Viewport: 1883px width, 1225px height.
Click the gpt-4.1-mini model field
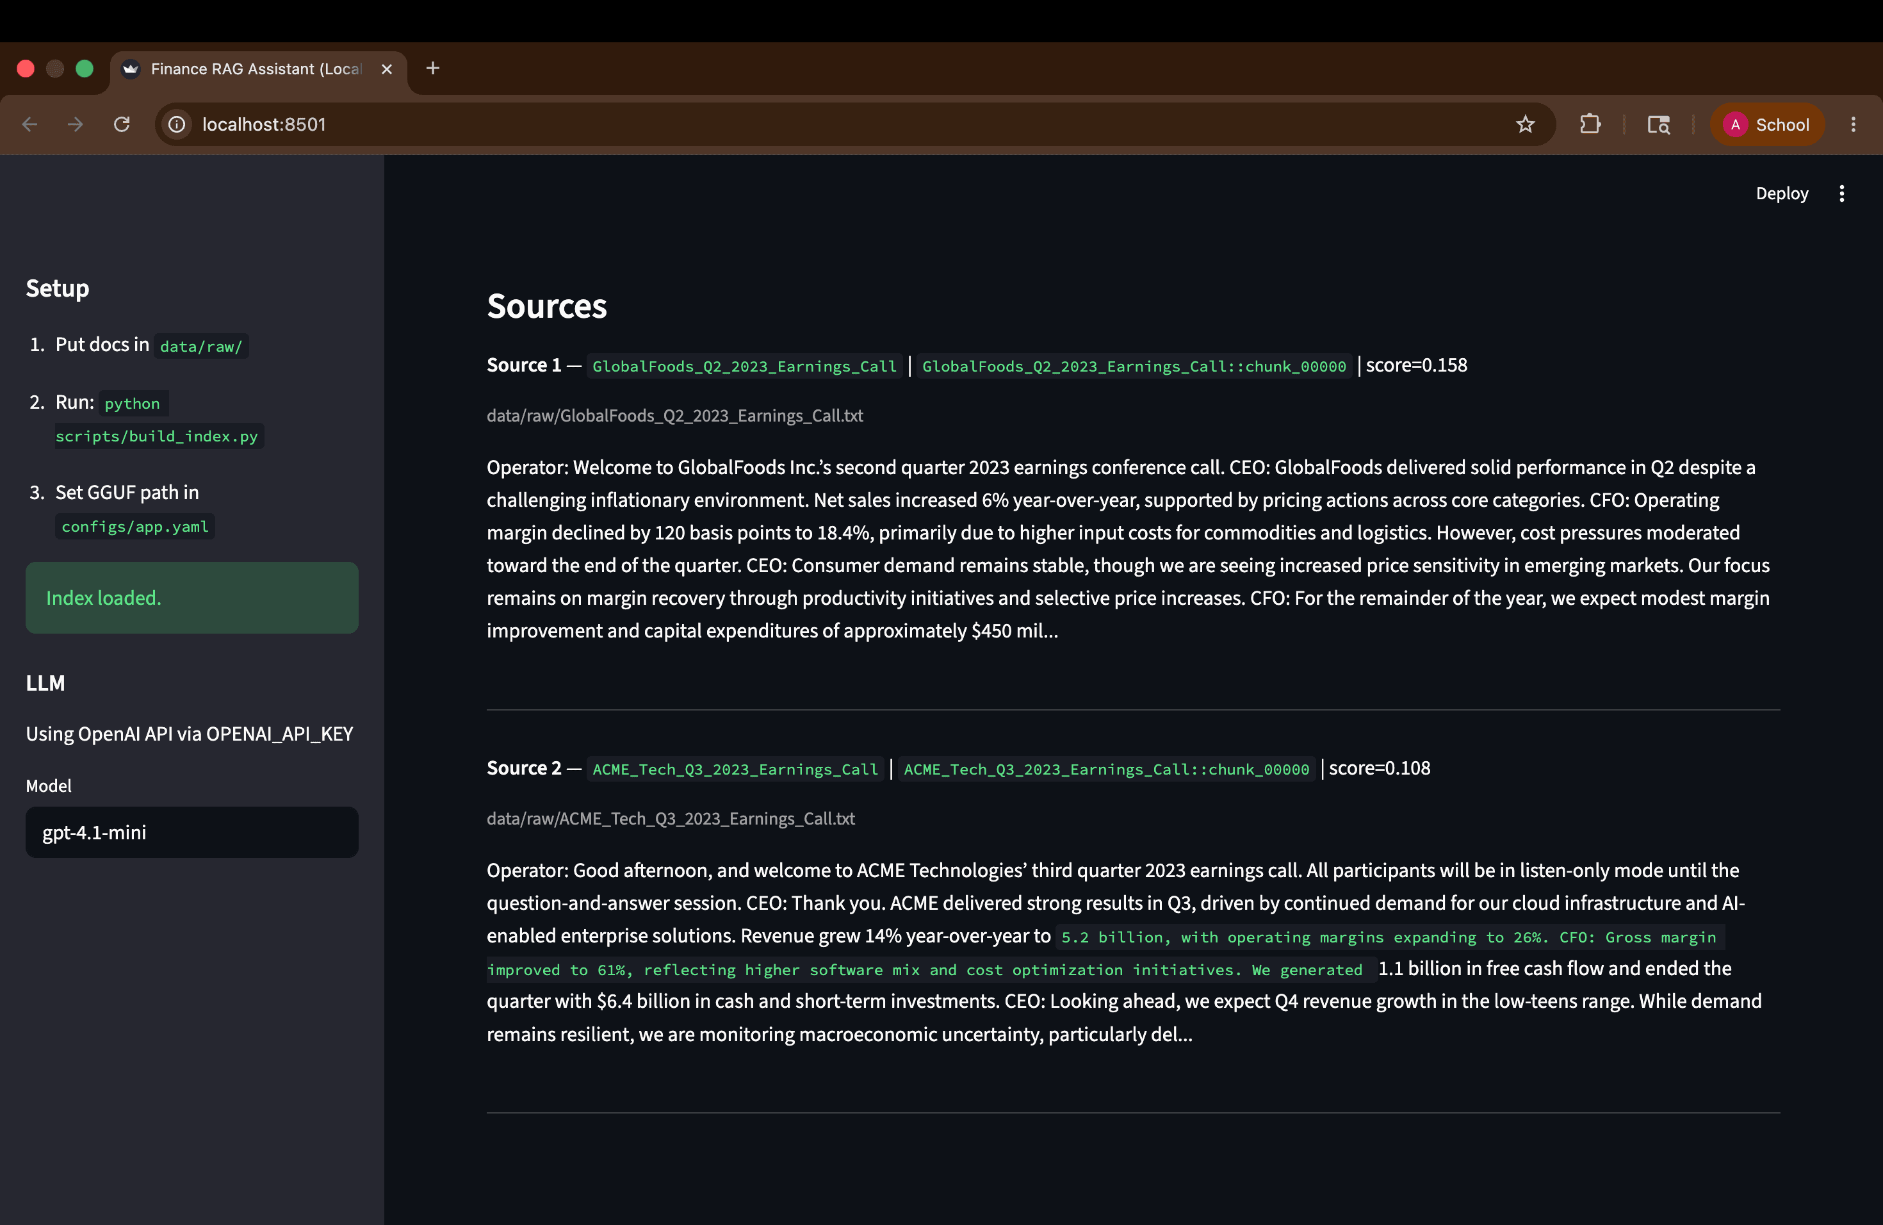pyautogui.click(x=192, y=832)
